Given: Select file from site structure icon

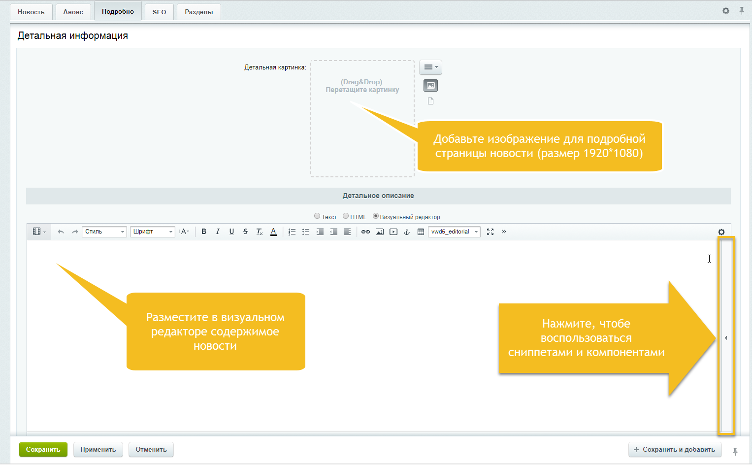Looking at the screenshot, I should click(431, 101).
